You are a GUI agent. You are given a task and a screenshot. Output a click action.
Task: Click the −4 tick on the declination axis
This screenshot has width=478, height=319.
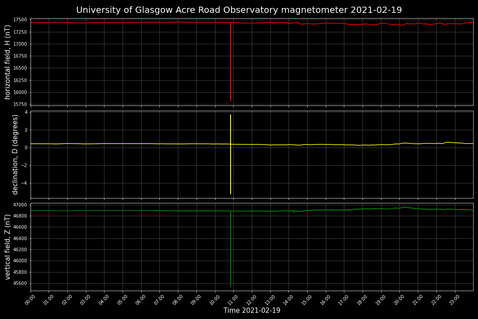pos(24,183)
